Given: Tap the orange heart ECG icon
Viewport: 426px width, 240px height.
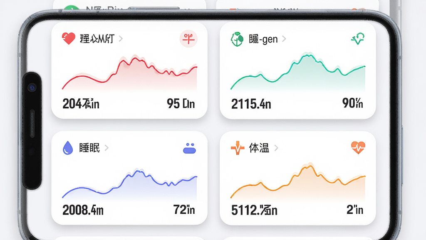Looking at the screenshot, I should 358,148.
